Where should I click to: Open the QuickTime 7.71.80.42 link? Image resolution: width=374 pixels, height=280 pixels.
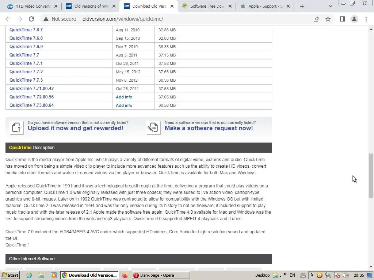point(31,88)
